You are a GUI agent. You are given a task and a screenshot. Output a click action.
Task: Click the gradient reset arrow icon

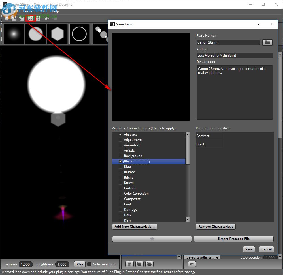[192, 264]
